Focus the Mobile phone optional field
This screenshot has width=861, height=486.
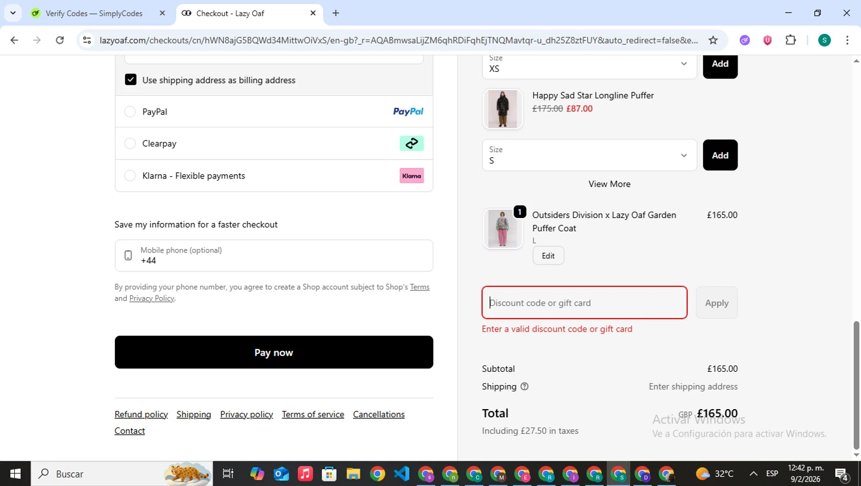(x=274, y=255)
